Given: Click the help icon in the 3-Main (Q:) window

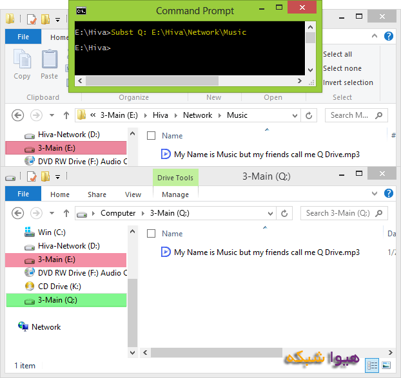Looking at the screenshot, I should click(389, 193).
